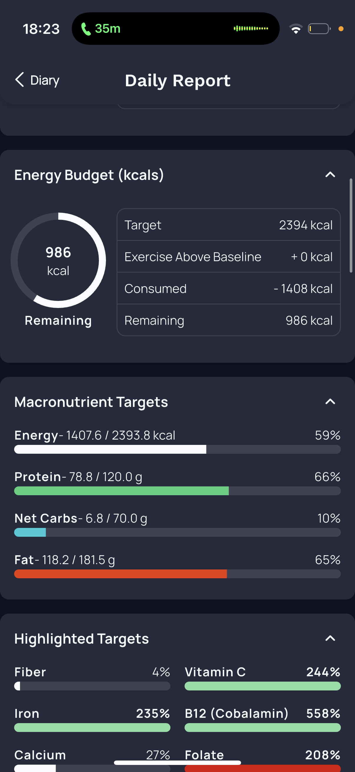355x772 pixels.
Task: Tap the Net Carbs progress bar
Action: [x=177, y=532]
